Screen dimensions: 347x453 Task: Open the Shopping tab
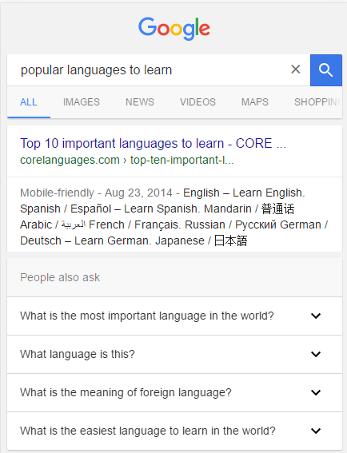(318, 102)
